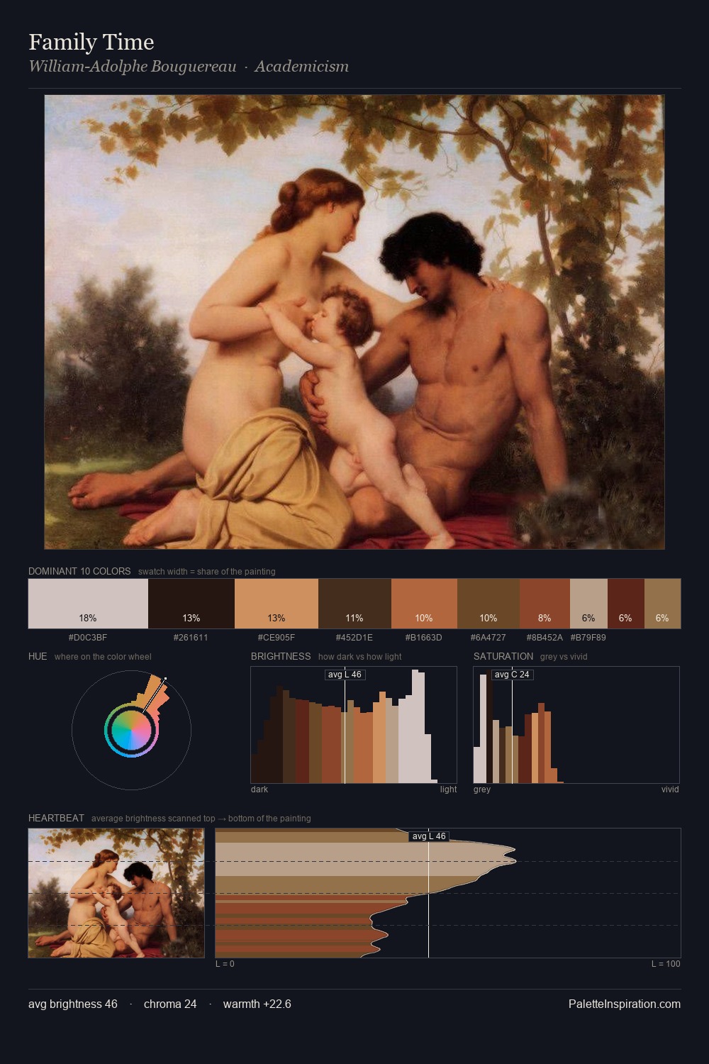This screenshot has width=709, height=1064.
Task: Click the #6A4727 hex code text
Action: point(489,637)
